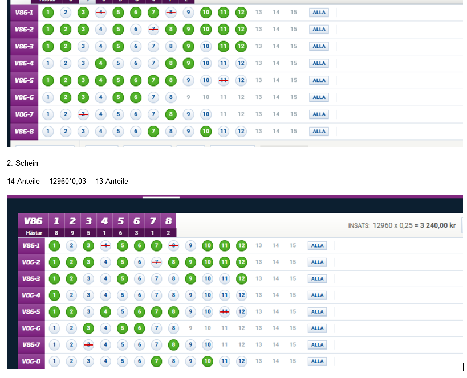
Task: Upper coupon: select horse 2 in V86-1
Action: [66, 13]
